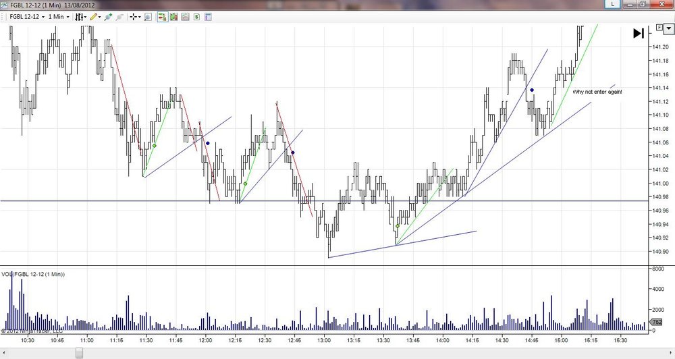Click the 4000 volume axis label

[657, 289]
